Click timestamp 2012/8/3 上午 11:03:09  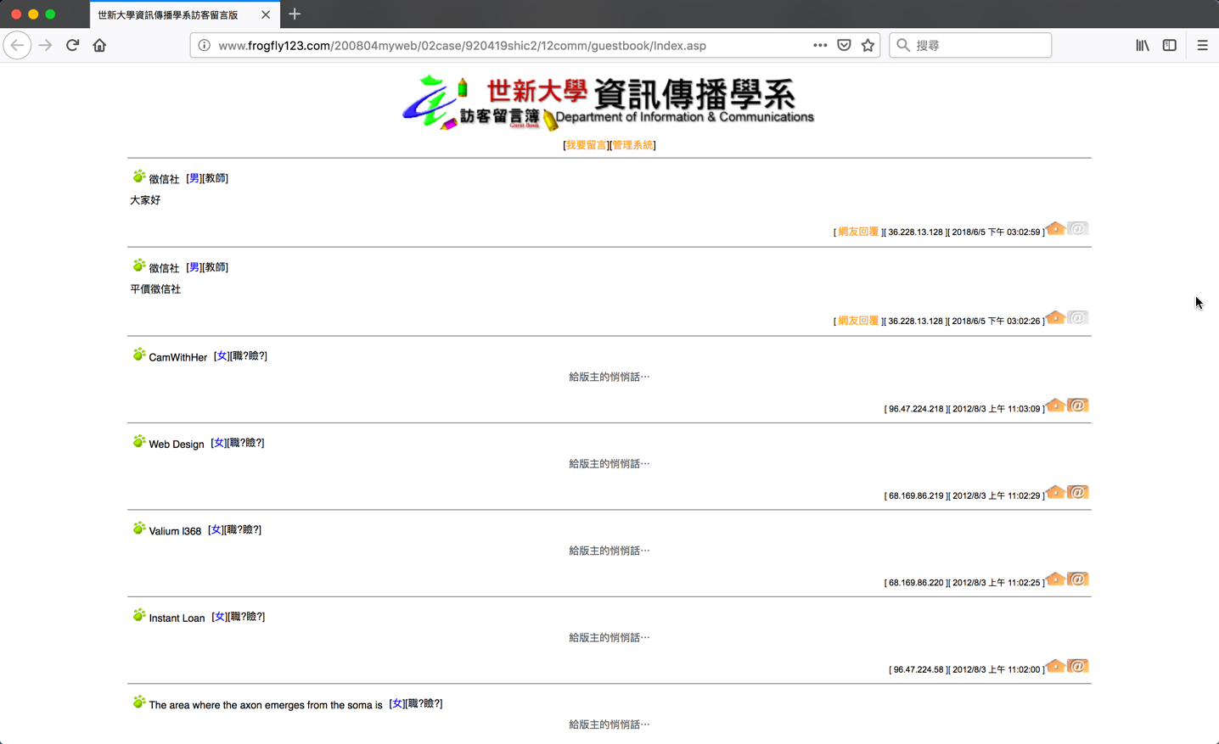click(997, 409)
